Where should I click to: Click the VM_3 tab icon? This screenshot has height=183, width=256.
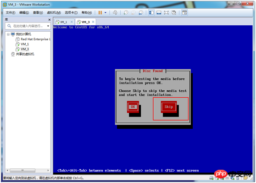[79, 22]
